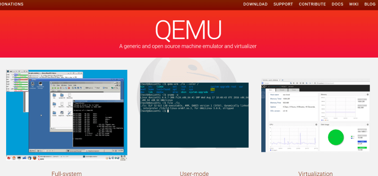Open the Download page
Image resolution: width=378 pixels, height=176 pixels.
tap(255, 4)
